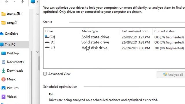Click D: row's OK (0% fragmented) status

(169, 42)
